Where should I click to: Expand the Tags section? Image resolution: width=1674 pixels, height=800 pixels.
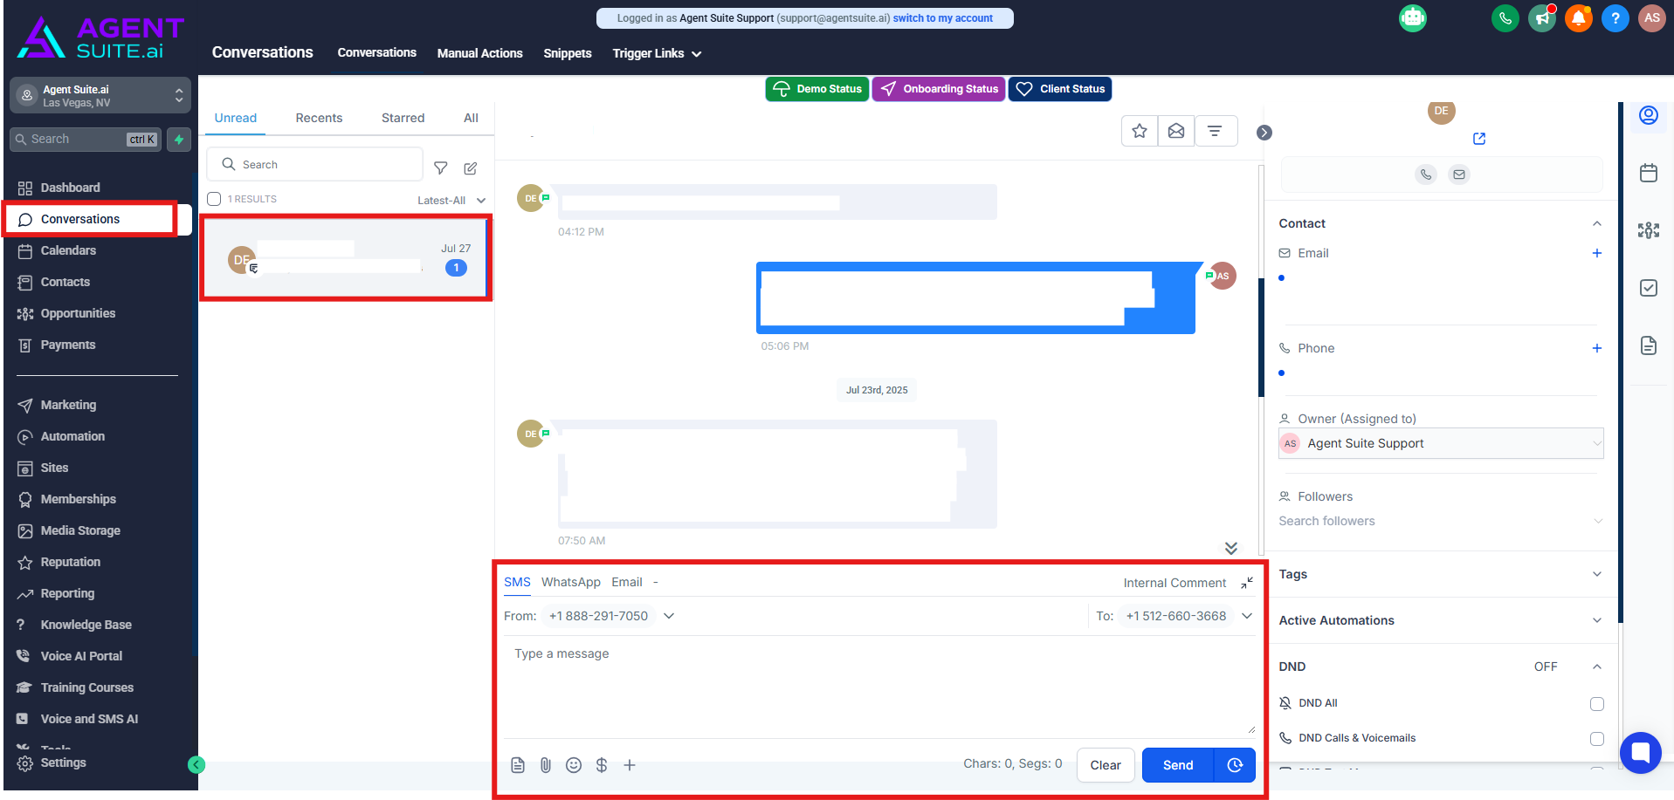point(1441,574)
